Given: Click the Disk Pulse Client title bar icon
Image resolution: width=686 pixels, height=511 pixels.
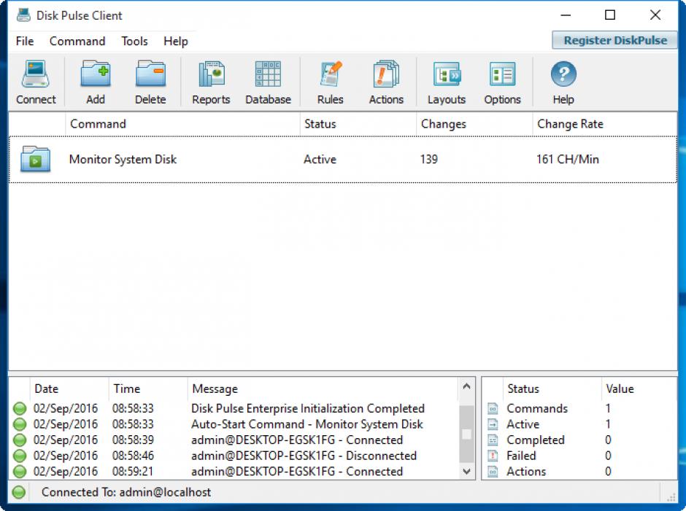Looking at the screenshot, I should coord(23,15).
